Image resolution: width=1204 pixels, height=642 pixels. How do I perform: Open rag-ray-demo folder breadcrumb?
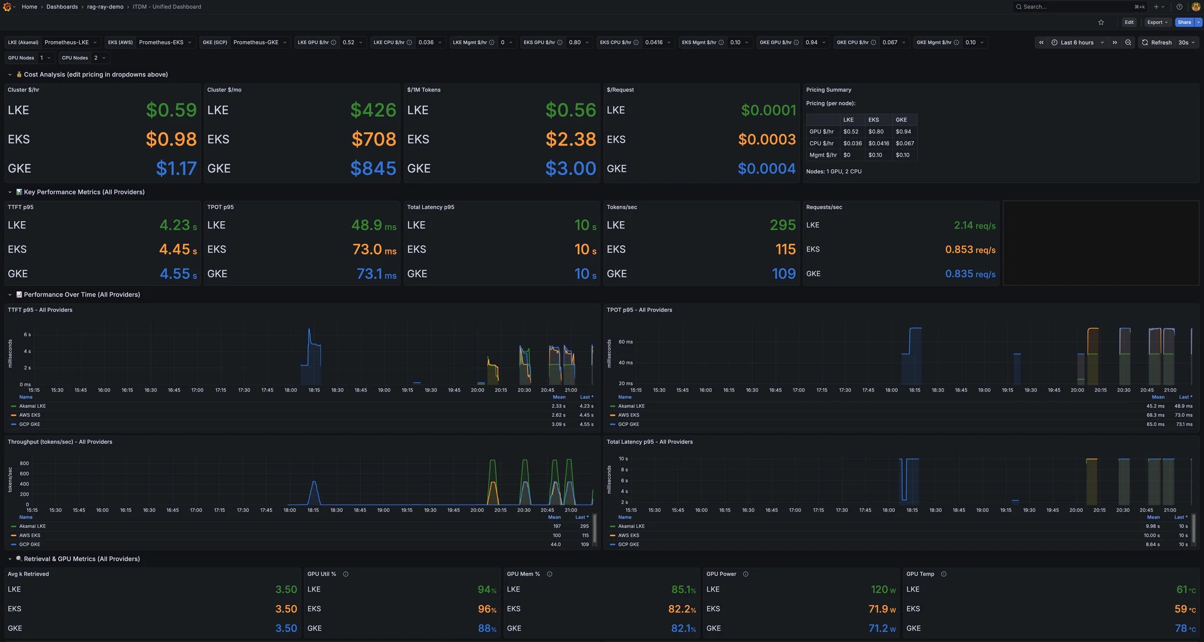[105, 7]
